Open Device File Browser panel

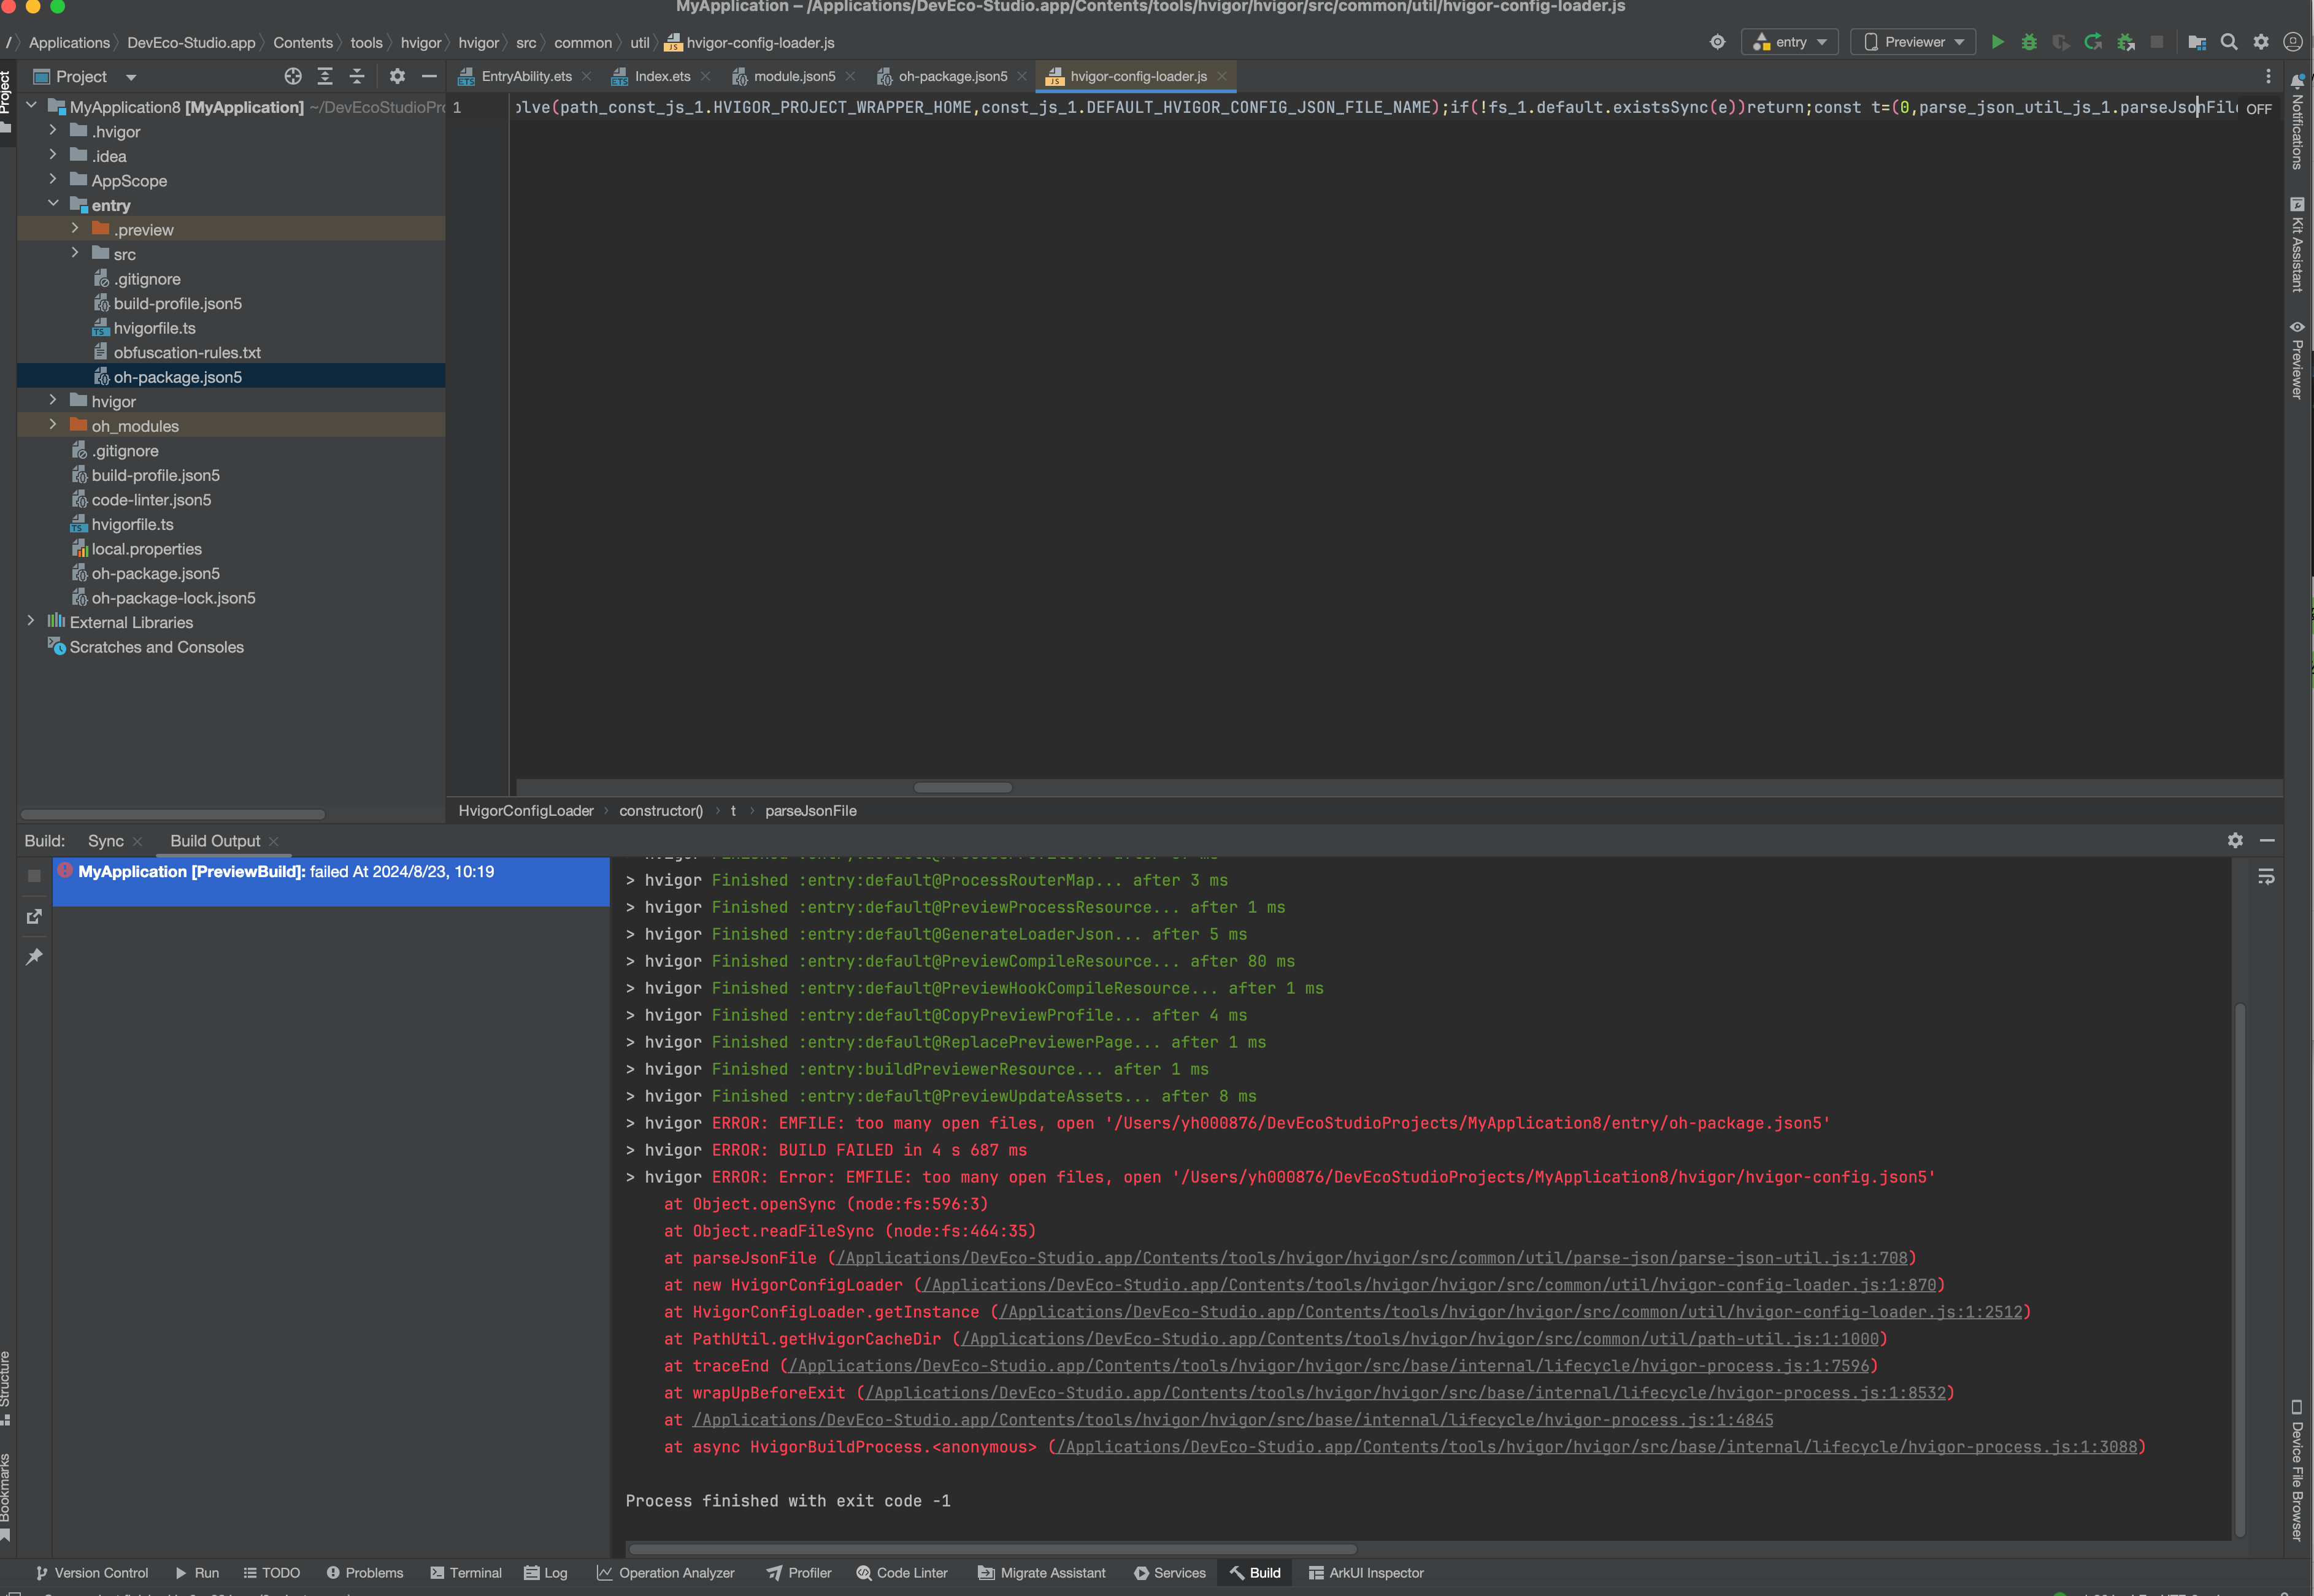coord(2297,1470)
